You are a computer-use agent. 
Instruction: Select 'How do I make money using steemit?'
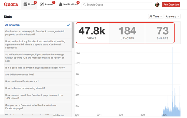[38, 89]
